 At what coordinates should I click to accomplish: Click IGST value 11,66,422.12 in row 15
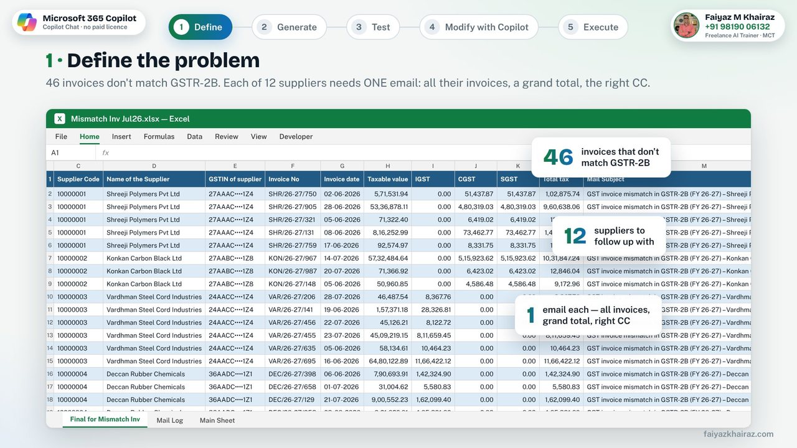(433, 361)
